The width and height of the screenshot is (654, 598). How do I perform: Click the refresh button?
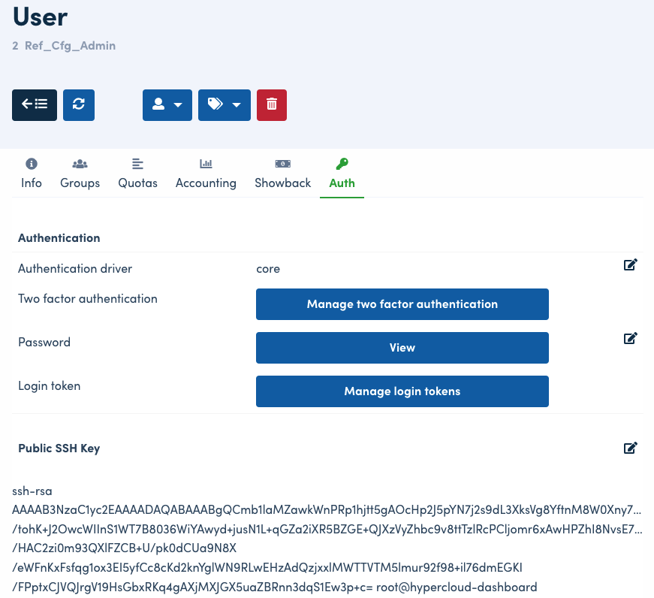(79, 105)
